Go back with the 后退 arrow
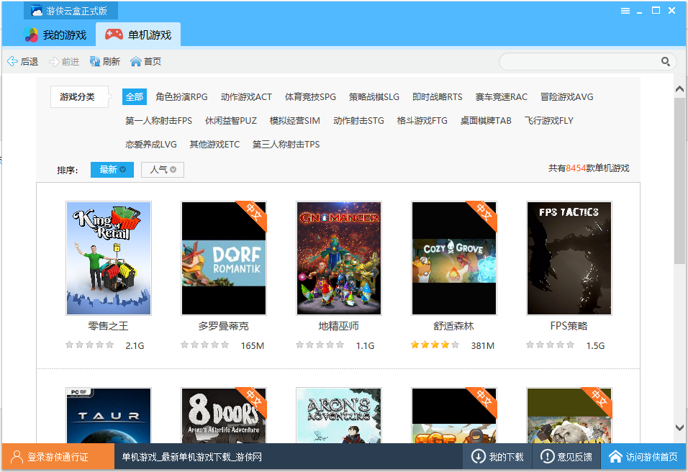 click(x=23, y=61)
